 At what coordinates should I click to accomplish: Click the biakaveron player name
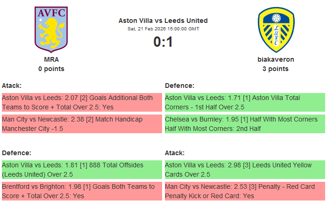276,60
